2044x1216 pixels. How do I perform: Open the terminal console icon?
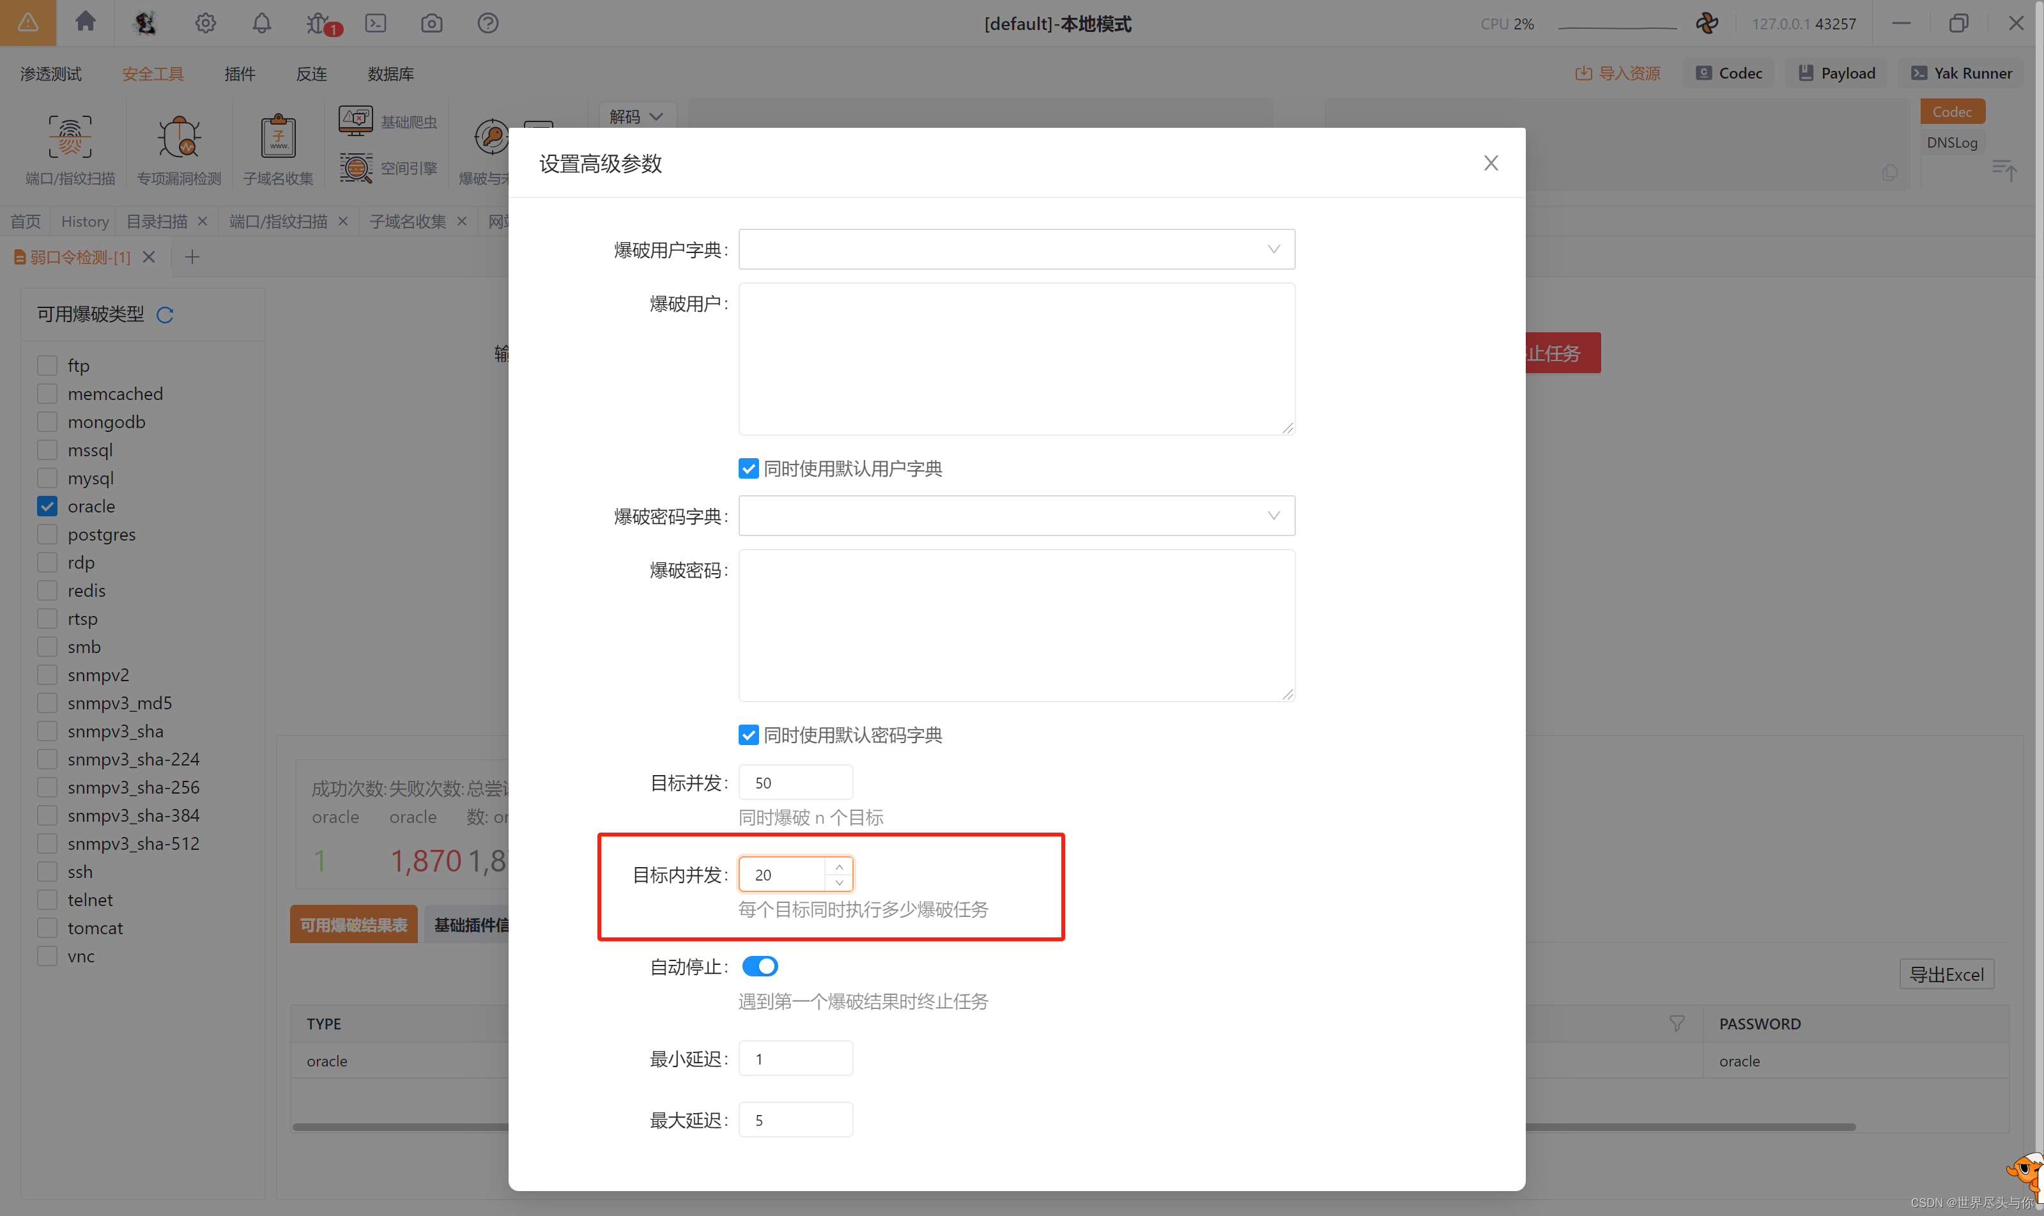point(375,23)
